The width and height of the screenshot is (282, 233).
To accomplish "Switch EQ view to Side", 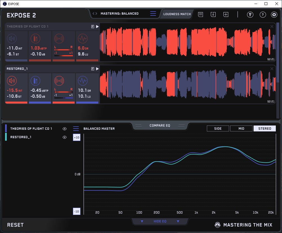I will click(x=218, y=129).
